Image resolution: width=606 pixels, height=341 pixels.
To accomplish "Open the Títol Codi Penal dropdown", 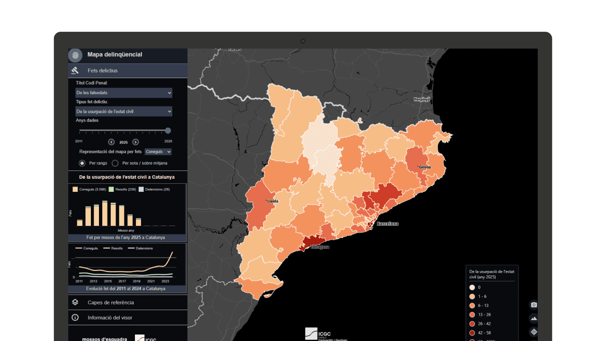I will [124, 93].
